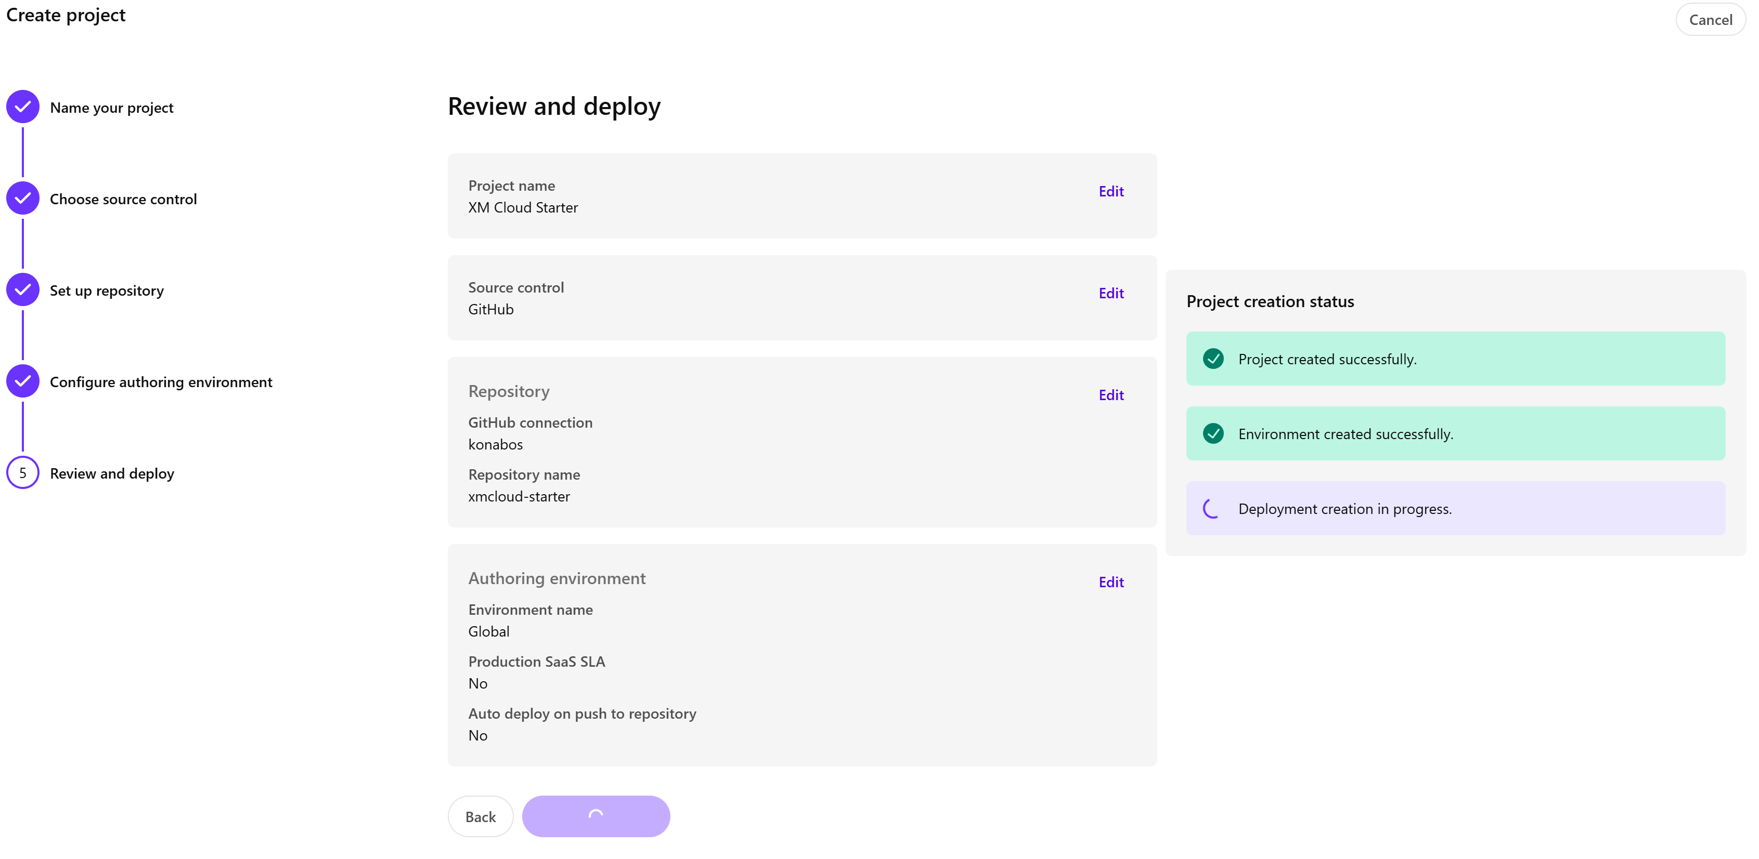
Task: Open the Set up repository step
Action: [x=107, y=290]
